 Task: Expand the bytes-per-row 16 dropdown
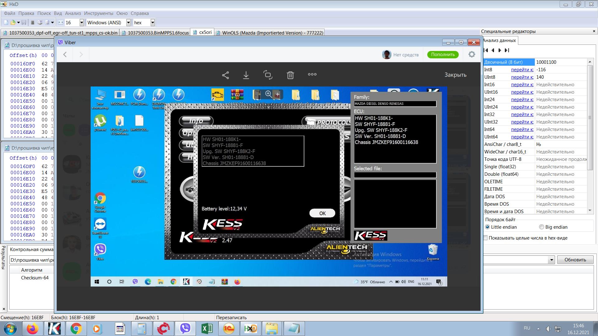coord(82,22)
